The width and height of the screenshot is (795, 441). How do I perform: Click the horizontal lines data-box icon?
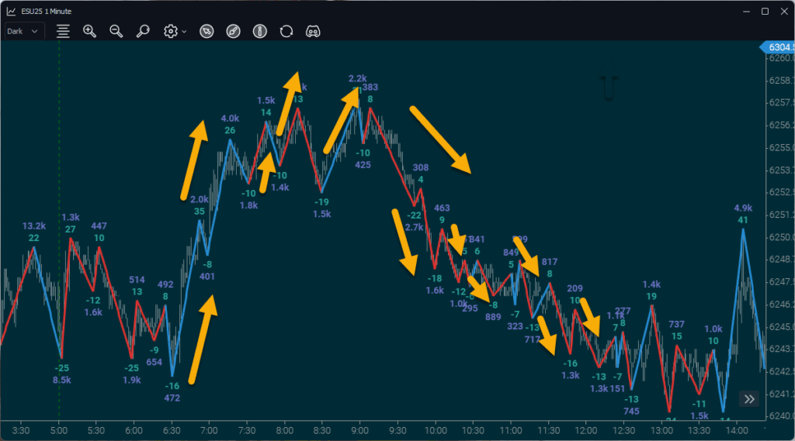click(63, 32)
